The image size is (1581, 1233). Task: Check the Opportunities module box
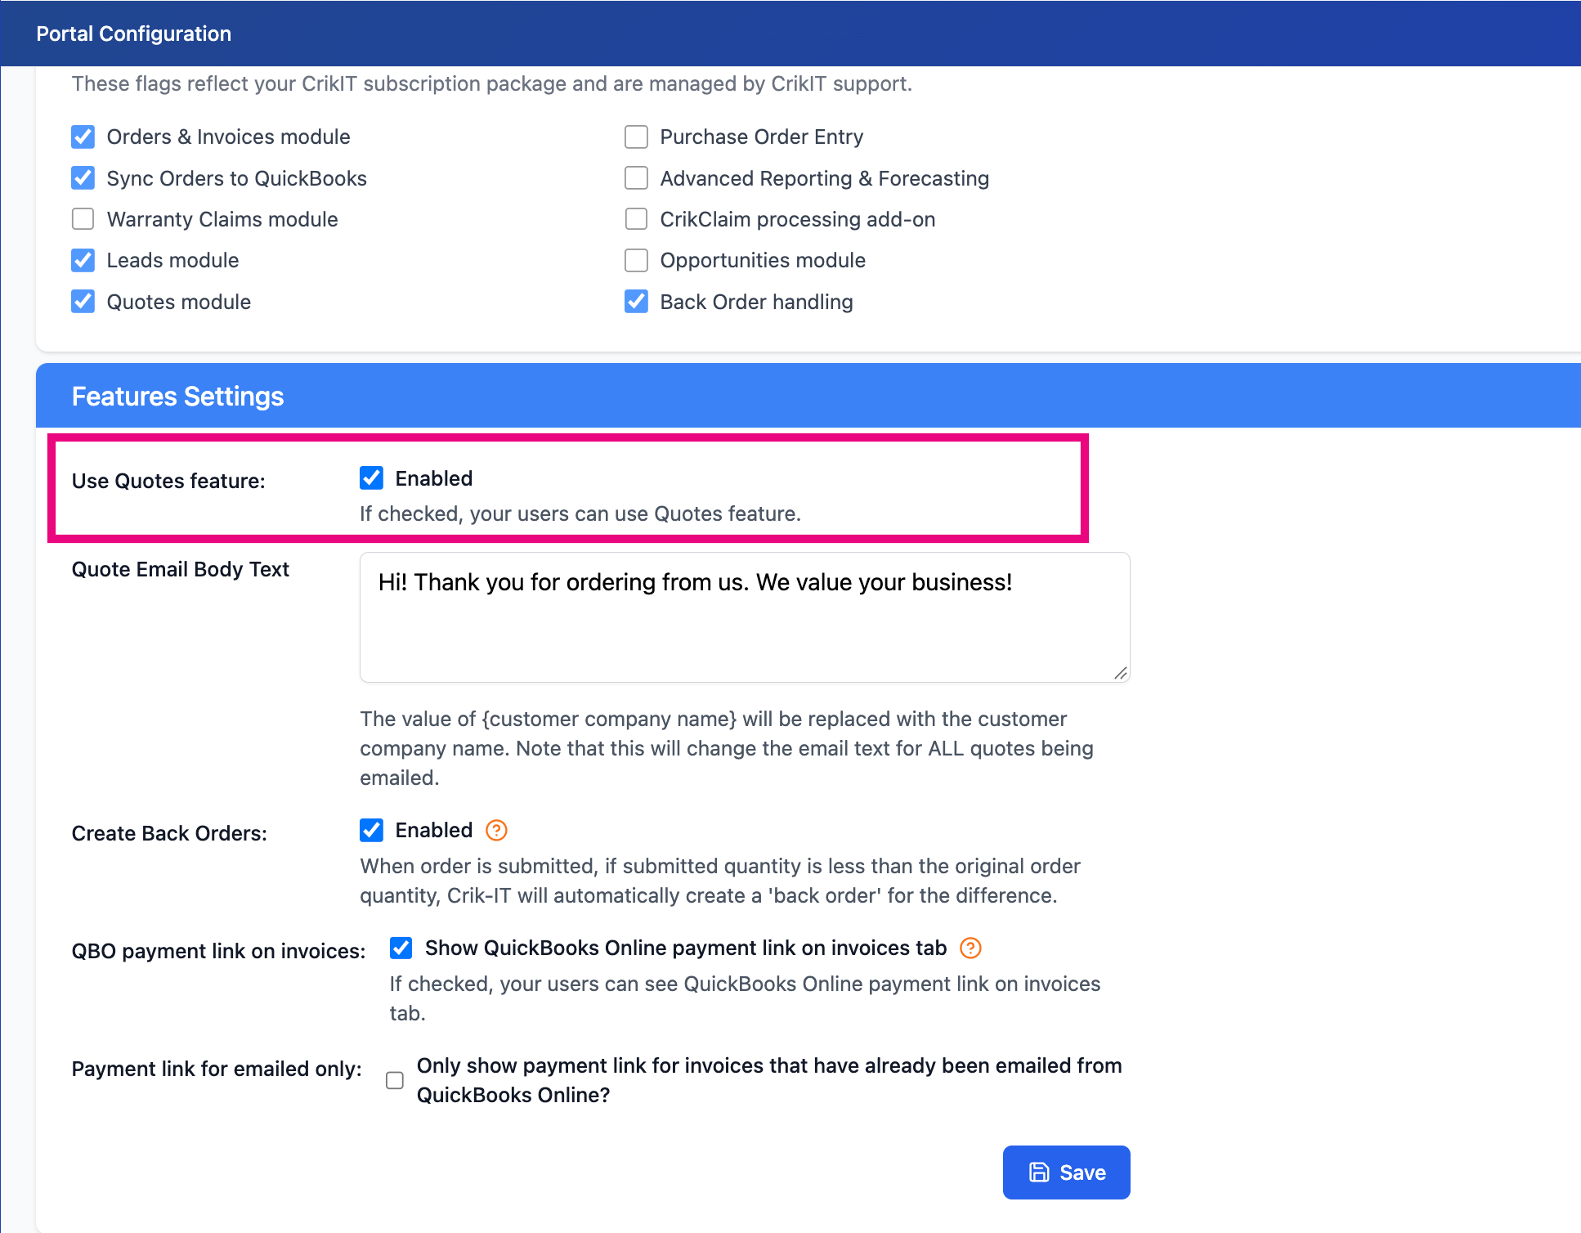tap(636, 260)
